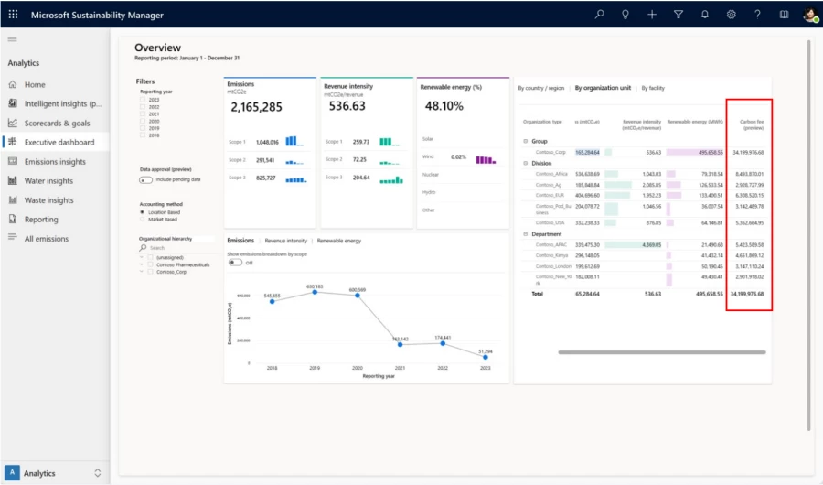Screen dimensions: 823x485
Task: Open the settings gear
Action: [x=732, y=15]
